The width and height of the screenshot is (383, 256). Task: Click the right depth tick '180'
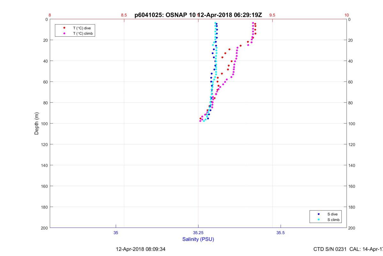point(352,207)
